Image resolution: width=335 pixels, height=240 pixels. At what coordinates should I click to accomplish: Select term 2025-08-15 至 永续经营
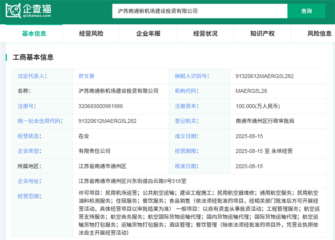tap(264, 151)
